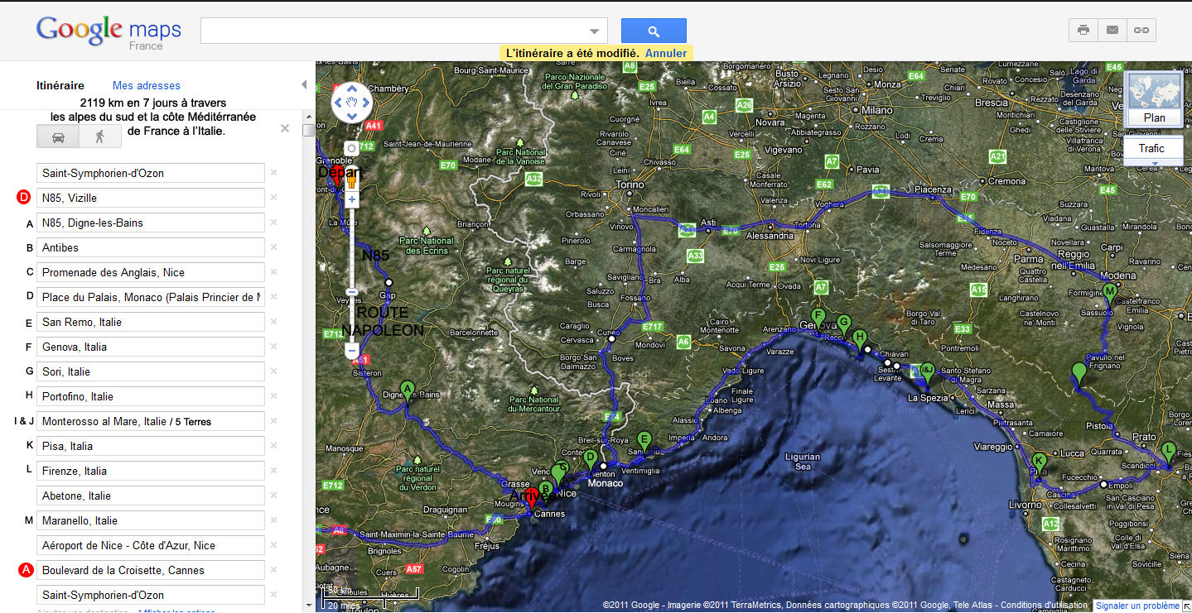Print the map with printer icon
The width and height of the screenshot is (1192, 613).
[x=1083, y=31]
